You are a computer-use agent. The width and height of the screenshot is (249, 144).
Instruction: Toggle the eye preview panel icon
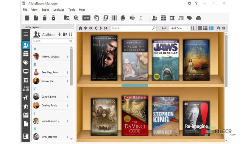coord(224,28)
